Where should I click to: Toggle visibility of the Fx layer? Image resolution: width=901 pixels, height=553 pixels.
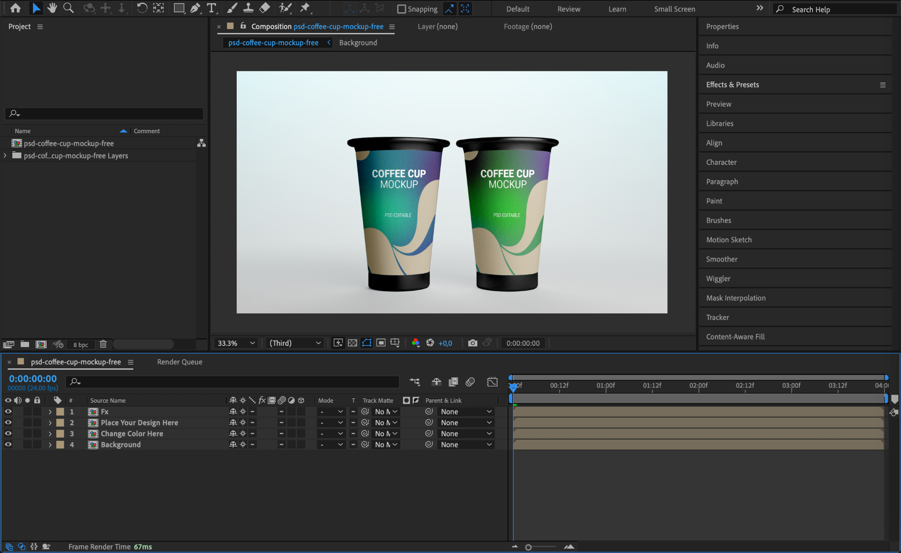8,411
